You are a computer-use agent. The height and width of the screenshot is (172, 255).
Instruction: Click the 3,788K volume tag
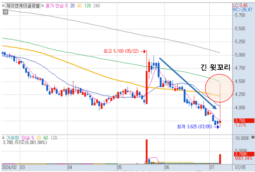tap(244, 154)
